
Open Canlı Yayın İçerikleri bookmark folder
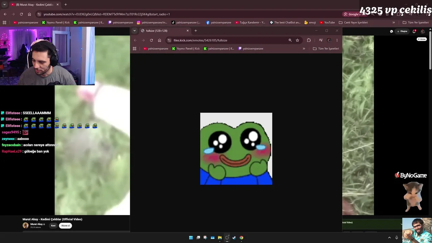pyautogui.click(x=353, y=23)
